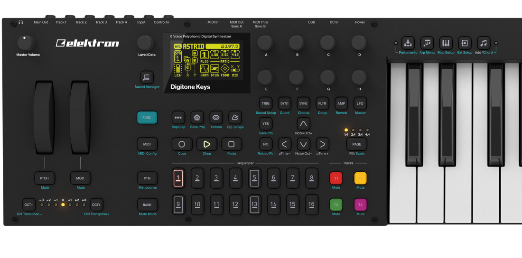Click data knob A
The width and height of the screenshot is (522, 258).
point(266,43)
